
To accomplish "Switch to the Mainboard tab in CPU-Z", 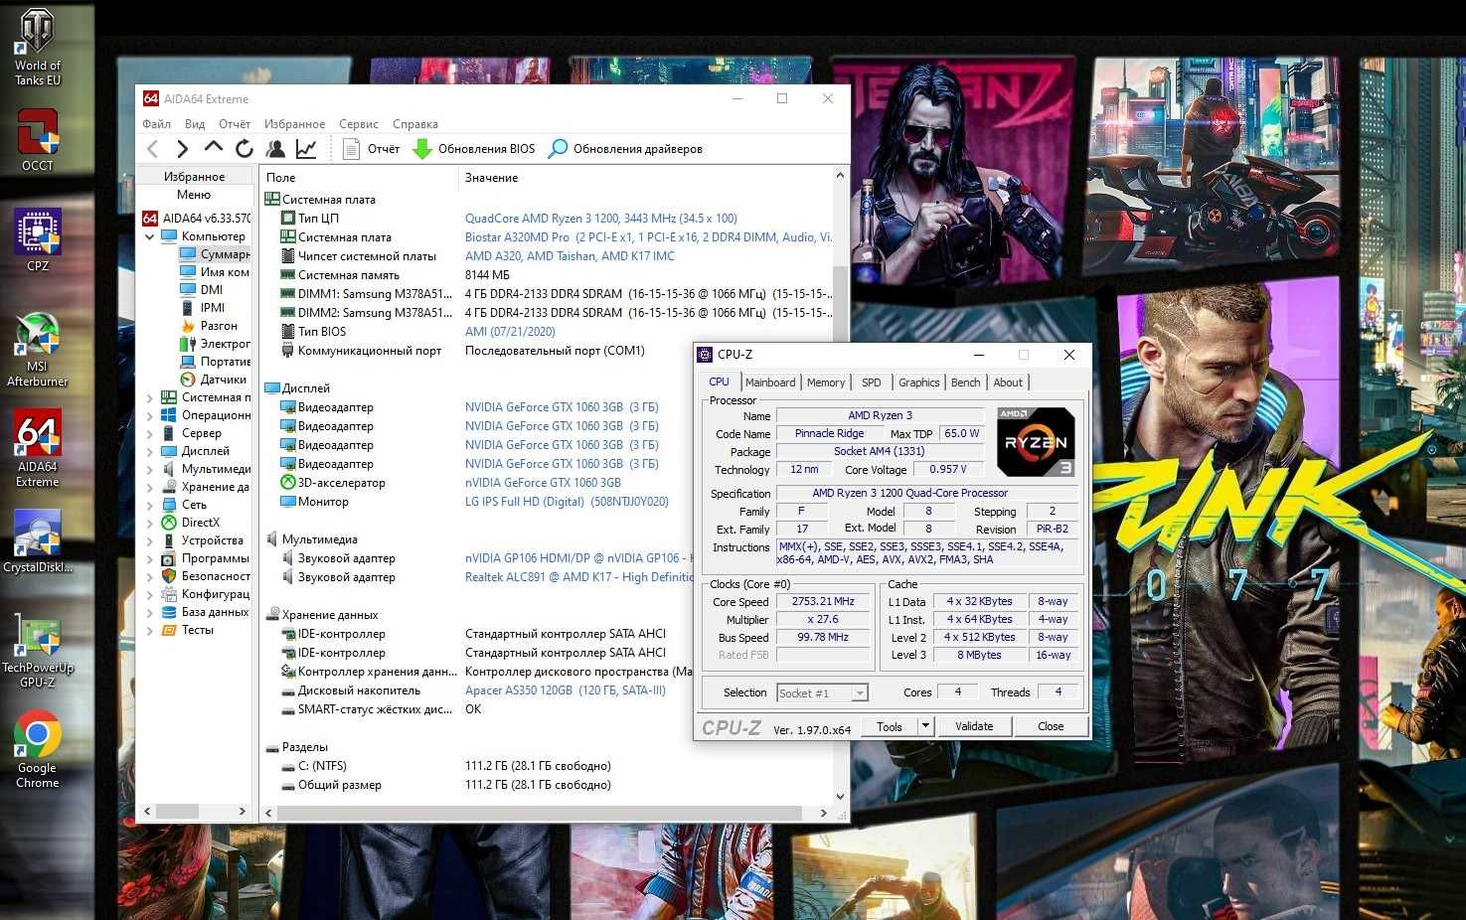I will click(x=770, y=383).
